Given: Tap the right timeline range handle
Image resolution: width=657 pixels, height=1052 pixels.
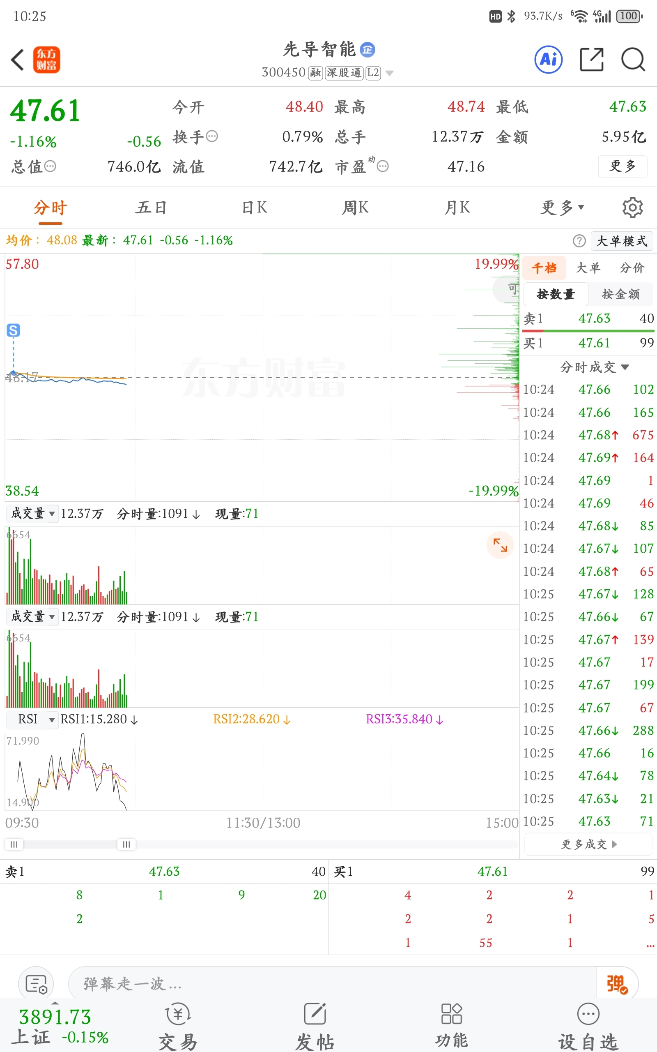Looking at the screenshot, I should pyautogui.click(x=126, y=844).
